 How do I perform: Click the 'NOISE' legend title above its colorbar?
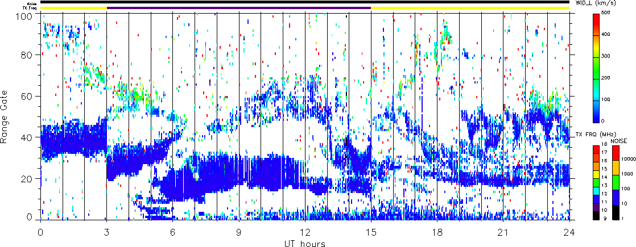tap(618, 141)
